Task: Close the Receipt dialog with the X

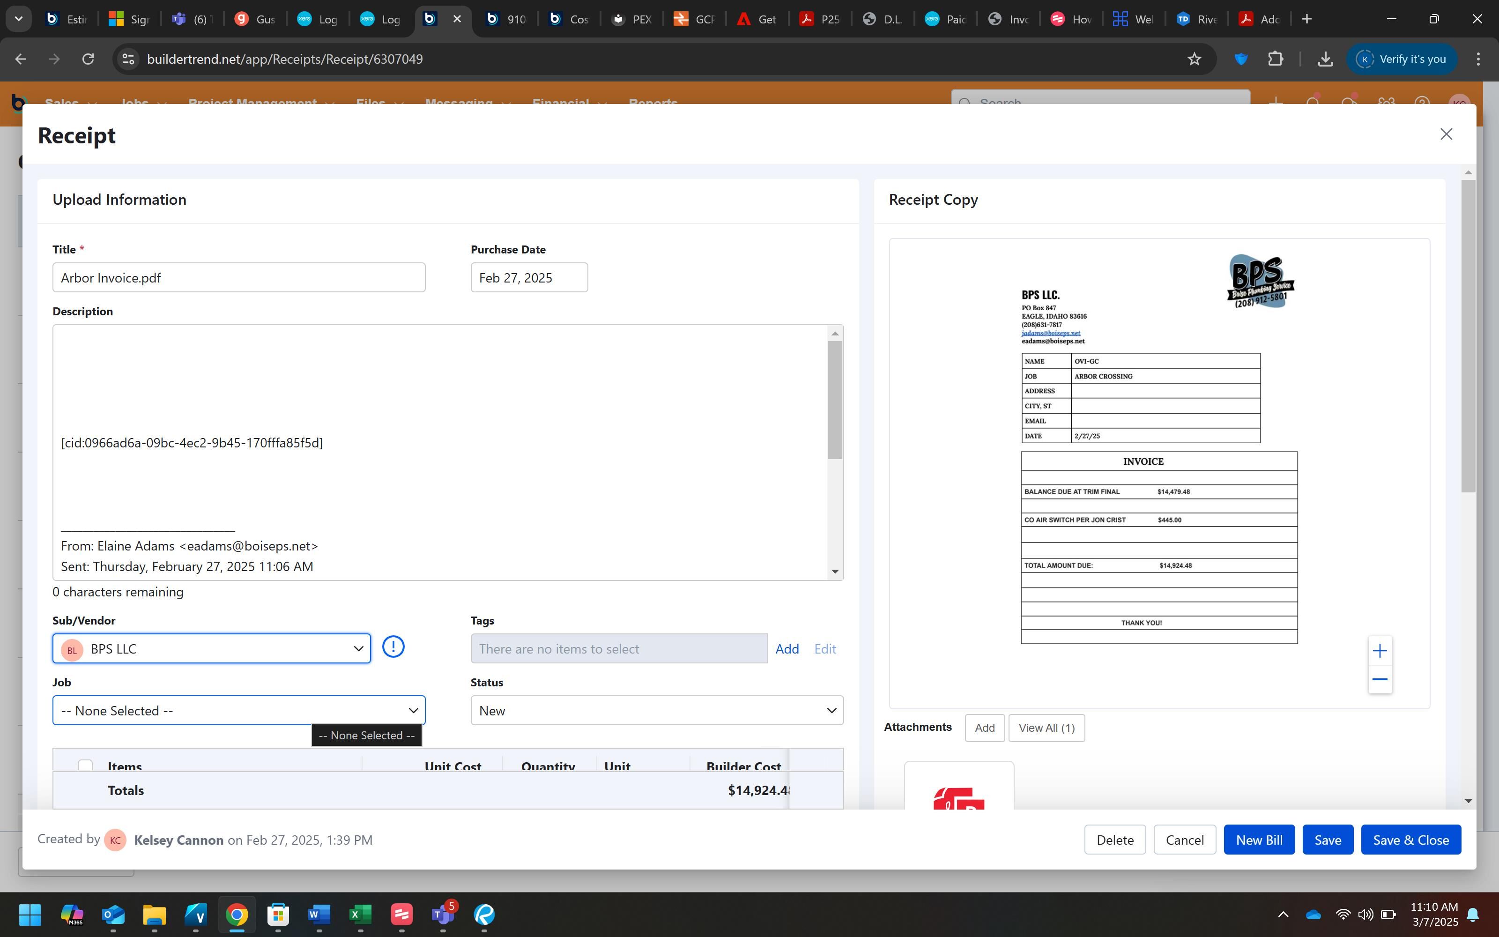Action: pyautogui.click(x=1446, y=134)
